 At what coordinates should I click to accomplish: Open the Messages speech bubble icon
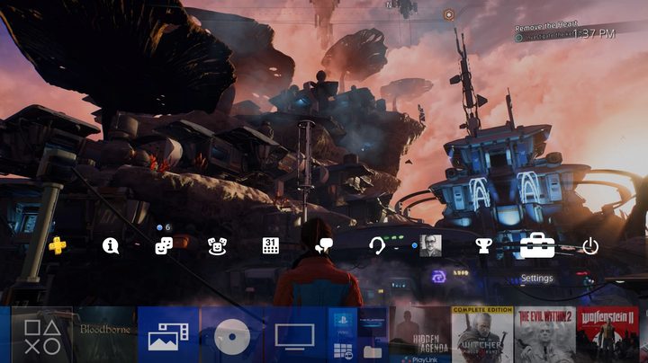click(324, 246)
